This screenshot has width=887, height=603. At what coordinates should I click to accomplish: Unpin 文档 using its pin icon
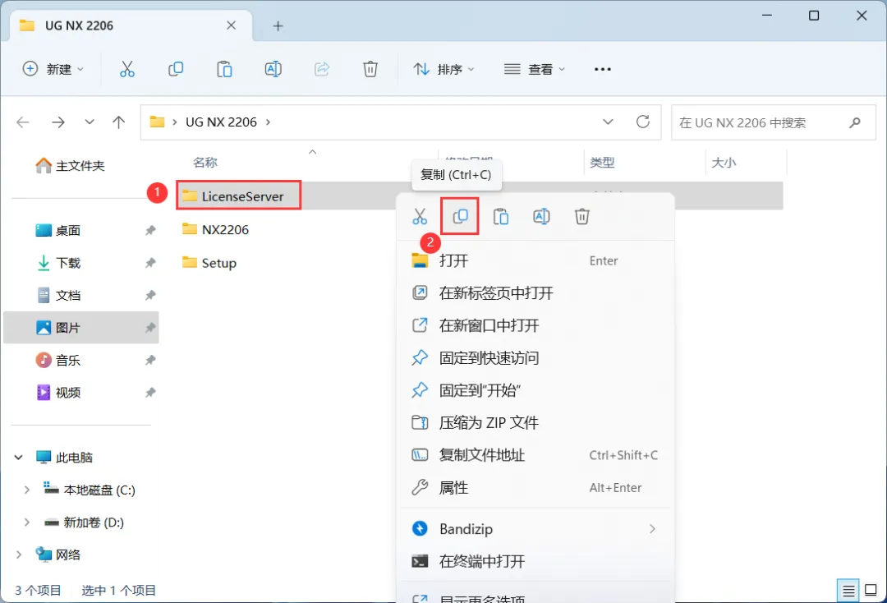[150, 295]
